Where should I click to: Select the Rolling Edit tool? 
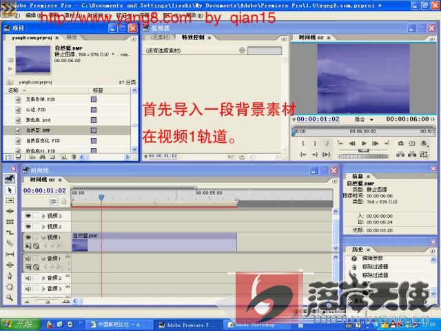click(10, 222)
